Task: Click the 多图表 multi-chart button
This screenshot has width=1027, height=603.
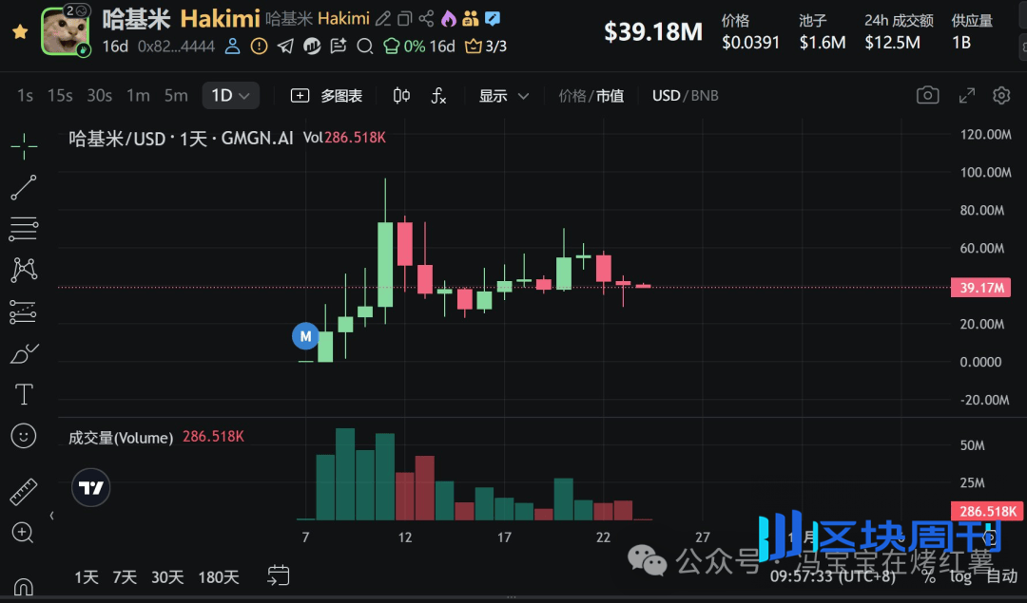Action: click(x=326, y=96)
